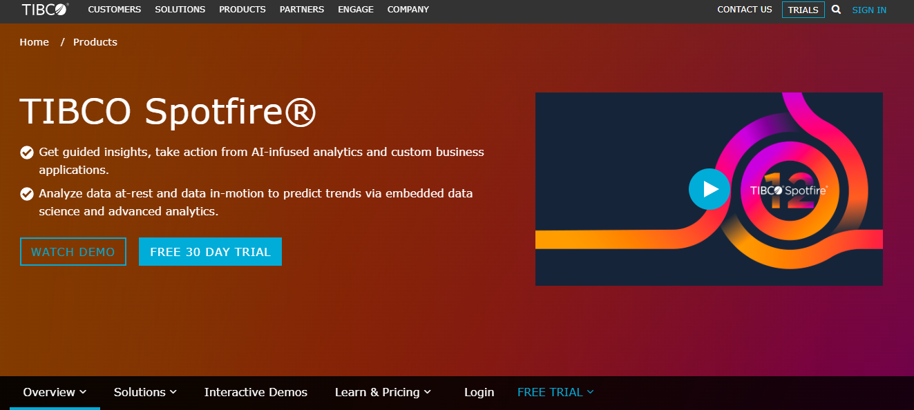Open the Customers menu
Screen dimensions: 914x410
tap(115, 10)
